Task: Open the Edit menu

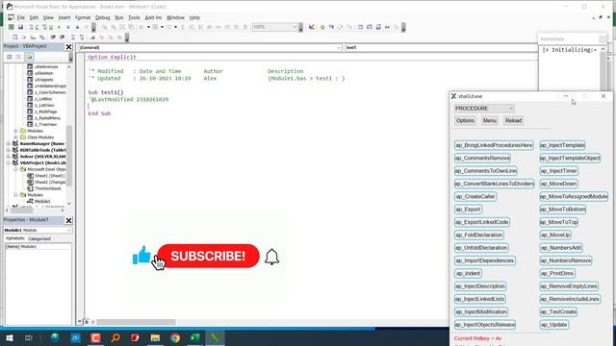Action: (34, 17)
